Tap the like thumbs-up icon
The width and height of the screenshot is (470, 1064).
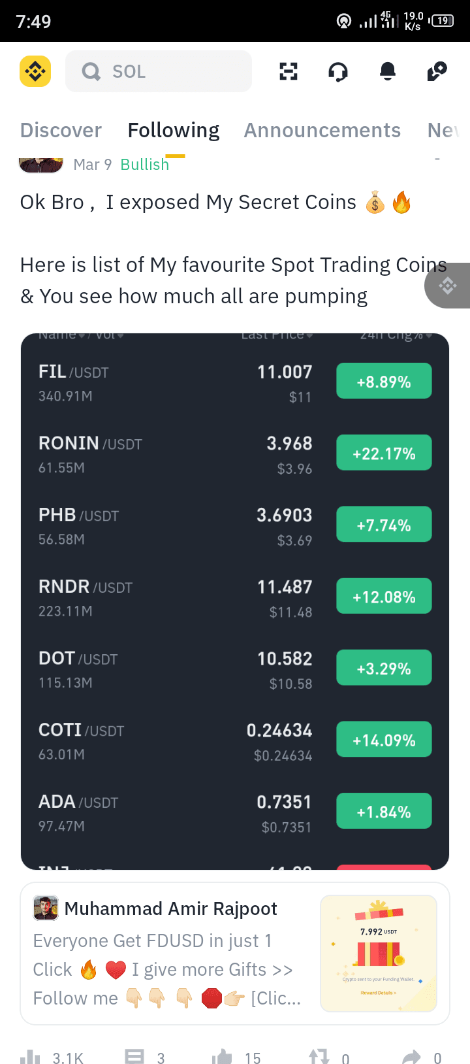222,1057
